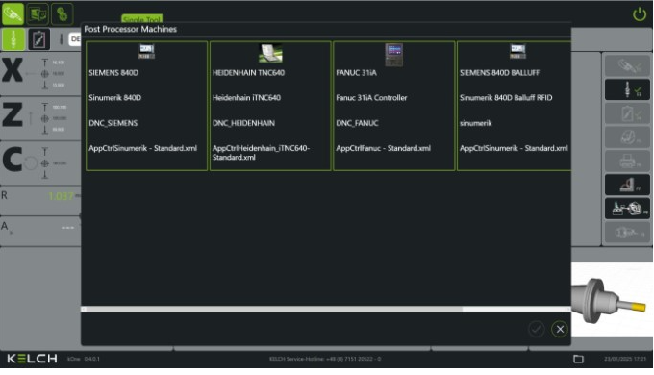654x375 pixels.
Task: Click the SIEMENS 840D controller image
Action: 146,51
